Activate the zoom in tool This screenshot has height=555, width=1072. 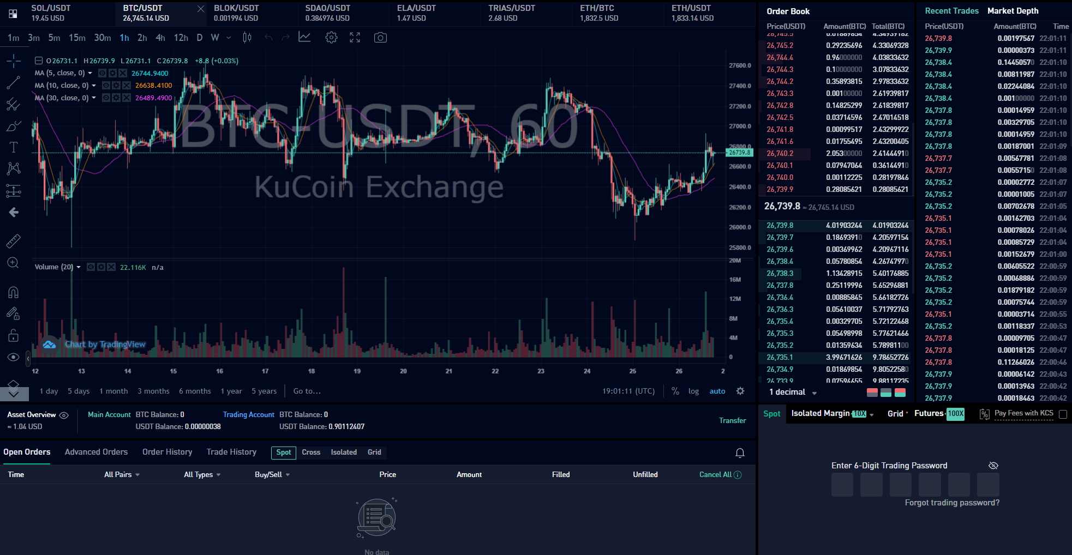[14, 263]
